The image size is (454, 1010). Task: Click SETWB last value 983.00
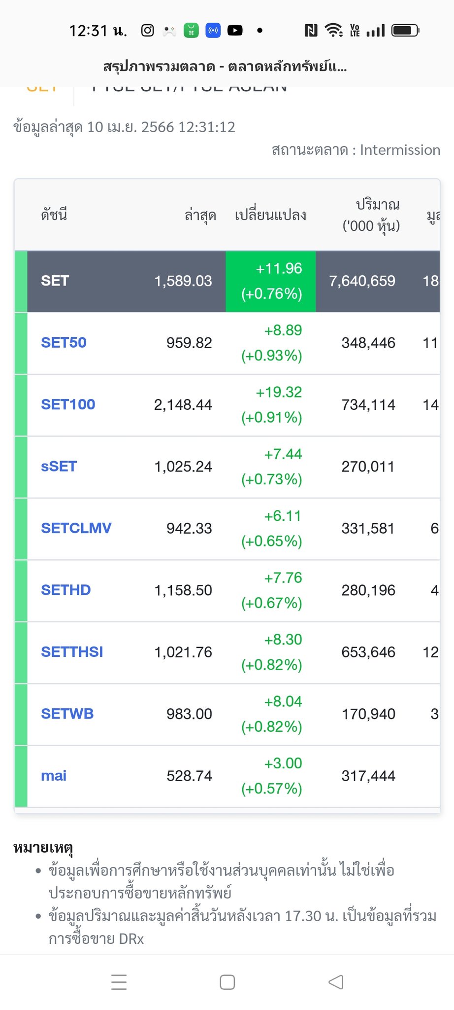pyautogui.click(x=189, y=714)
